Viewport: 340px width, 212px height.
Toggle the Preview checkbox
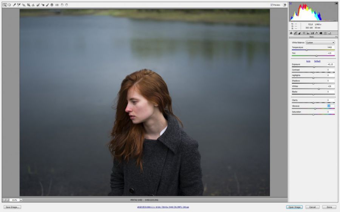[x=272, y=5]
